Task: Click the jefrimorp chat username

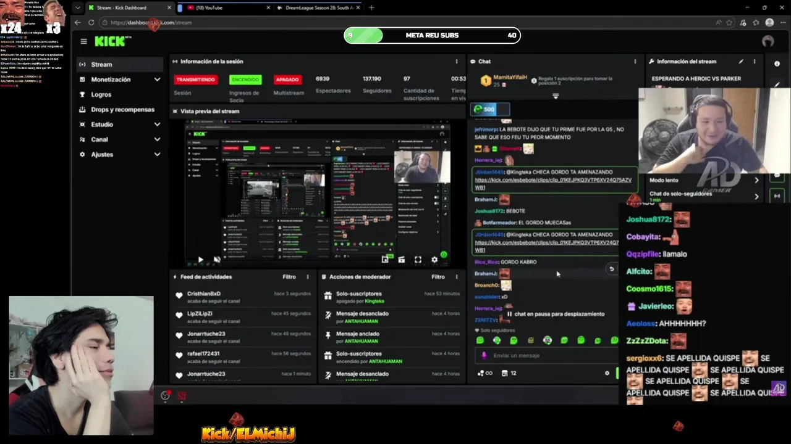Action: 485,129
